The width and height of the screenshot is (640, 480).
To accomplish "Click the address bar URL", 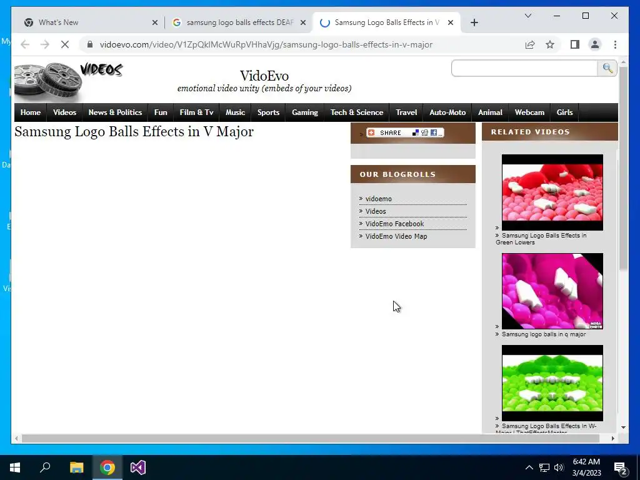I will click(x=266, y=44).
